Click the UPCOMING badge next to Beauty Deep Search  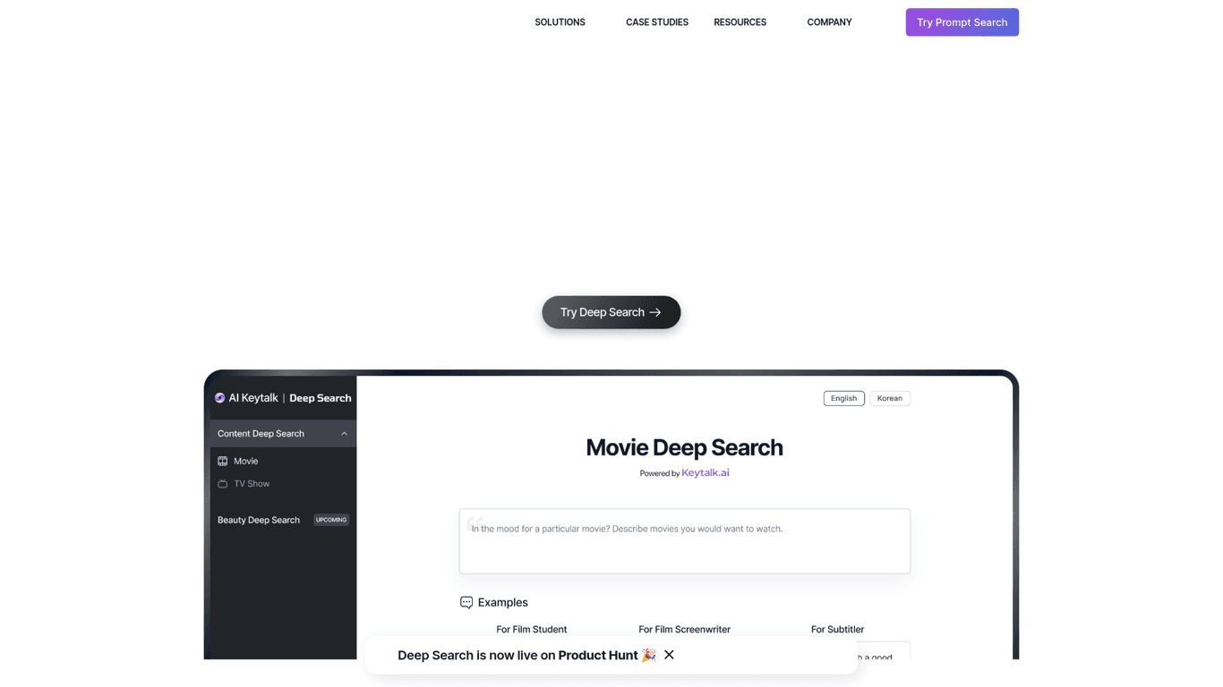[330, 520]
